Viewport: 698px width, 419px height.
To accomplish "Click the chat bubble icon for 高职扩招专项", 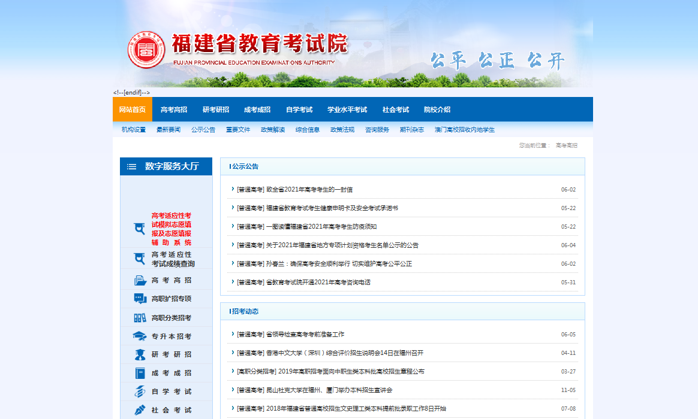I will click(140, 299).
